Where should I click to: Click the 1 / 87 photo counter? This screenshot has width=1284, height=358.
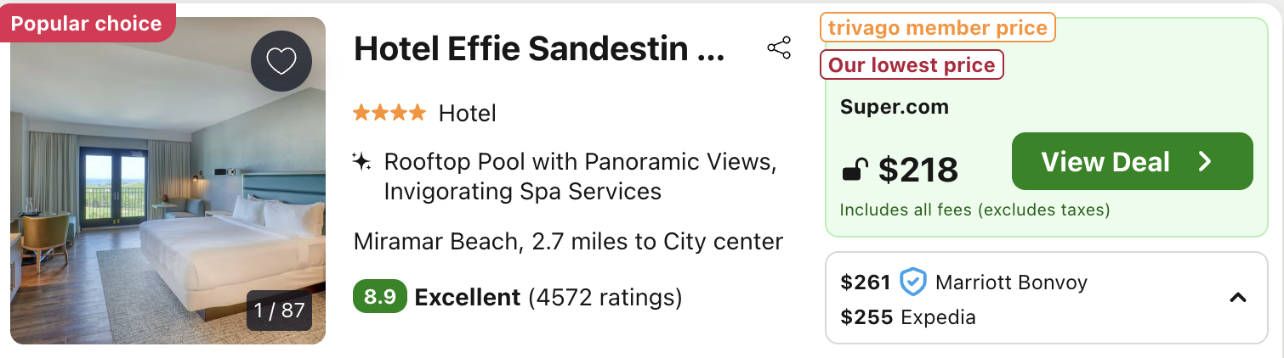tap(280, 310)
